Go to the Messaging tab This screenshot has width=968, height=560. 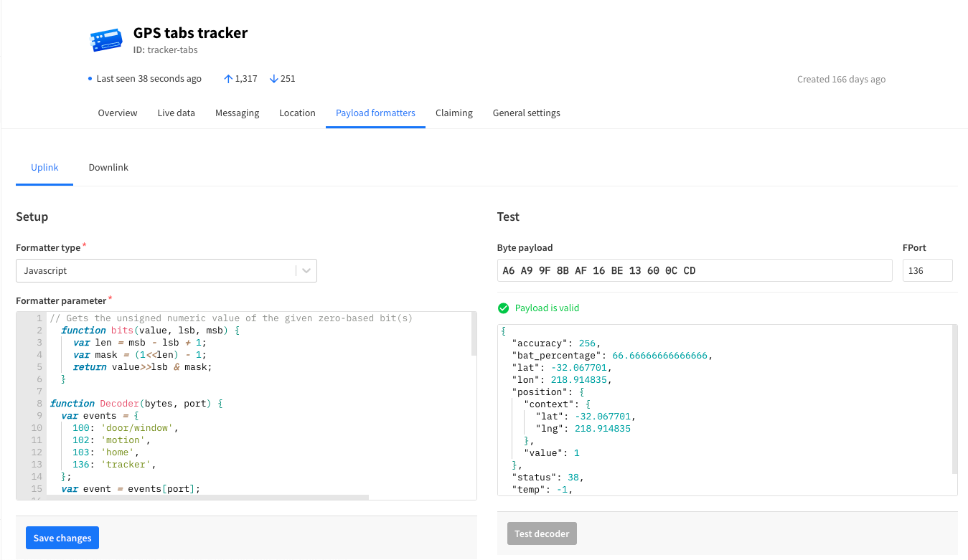237,113
